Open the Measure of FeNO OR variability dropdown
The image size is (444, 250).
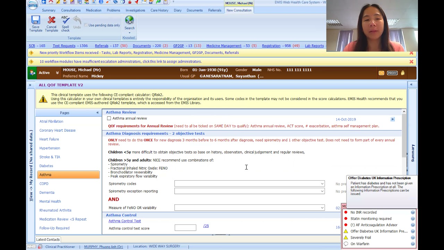pyautogui.click(x=322, y=208)
